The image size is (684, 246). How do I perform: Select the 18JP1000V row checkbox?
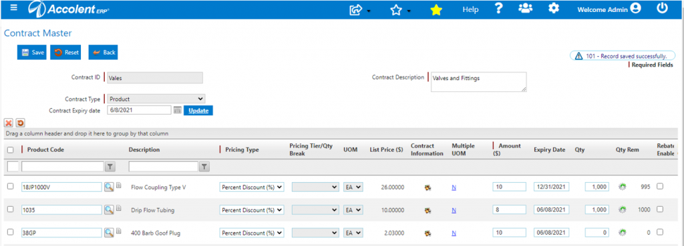[x=11, y=186]
